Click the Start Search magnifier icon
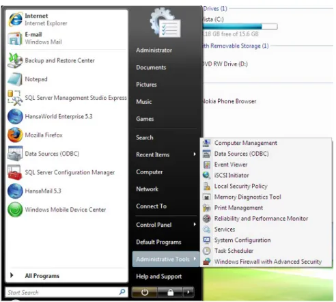 point(122,292)
